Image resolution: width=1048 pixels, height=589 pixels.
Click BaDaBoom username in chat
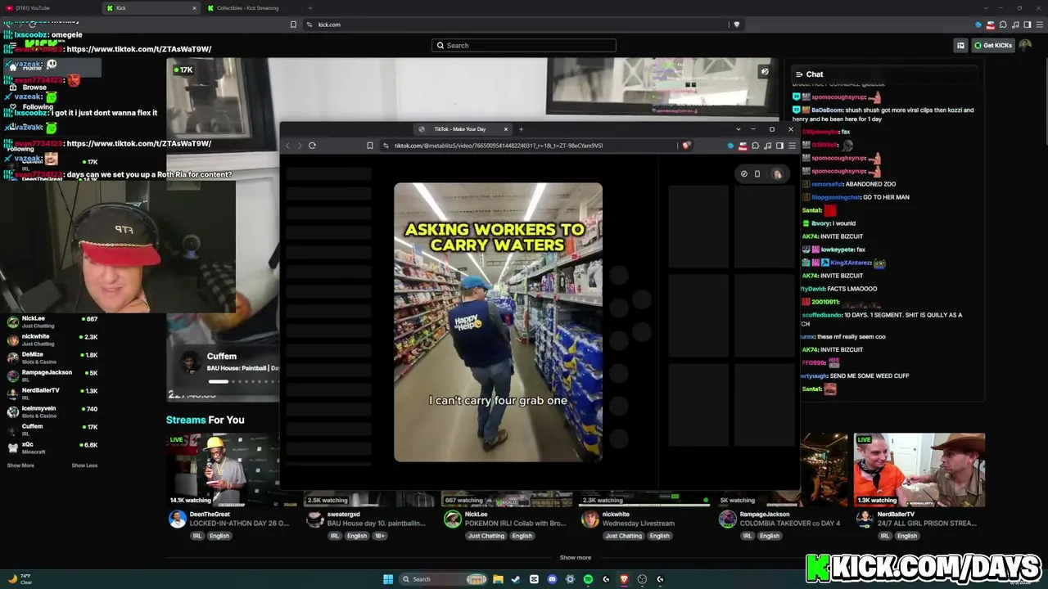(x=827, y=110)
